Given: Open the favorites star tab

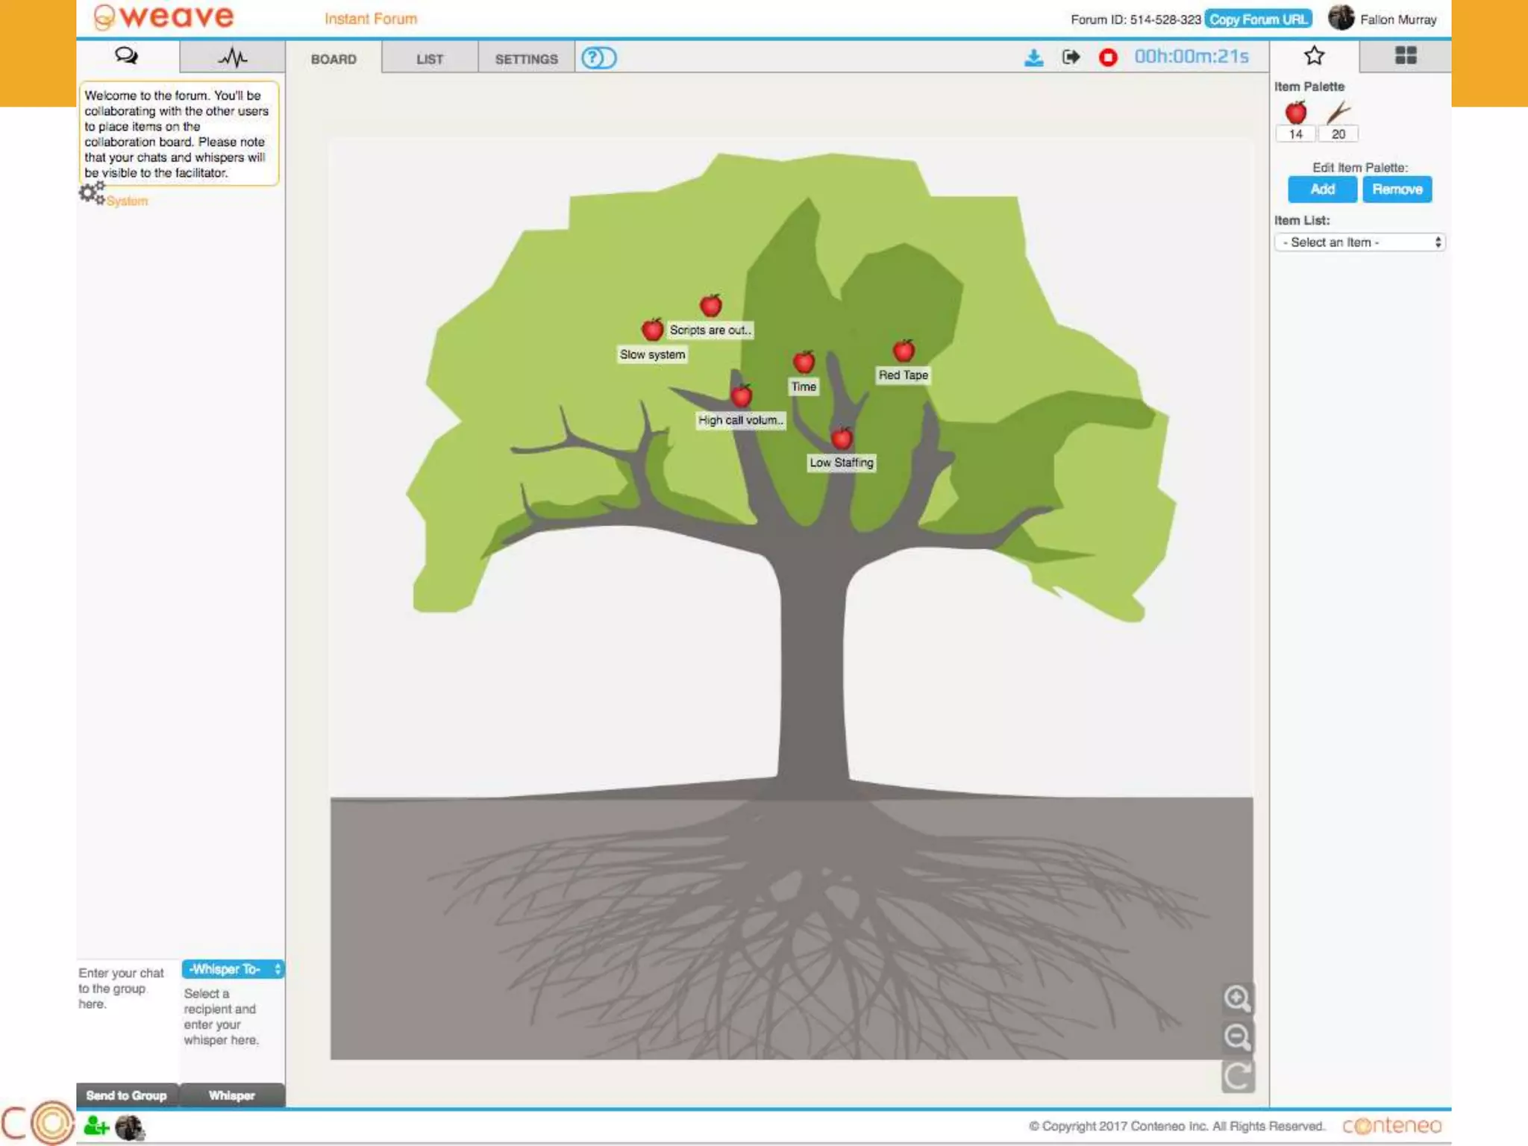Looking at the screenshot, I should point(1314,56).
